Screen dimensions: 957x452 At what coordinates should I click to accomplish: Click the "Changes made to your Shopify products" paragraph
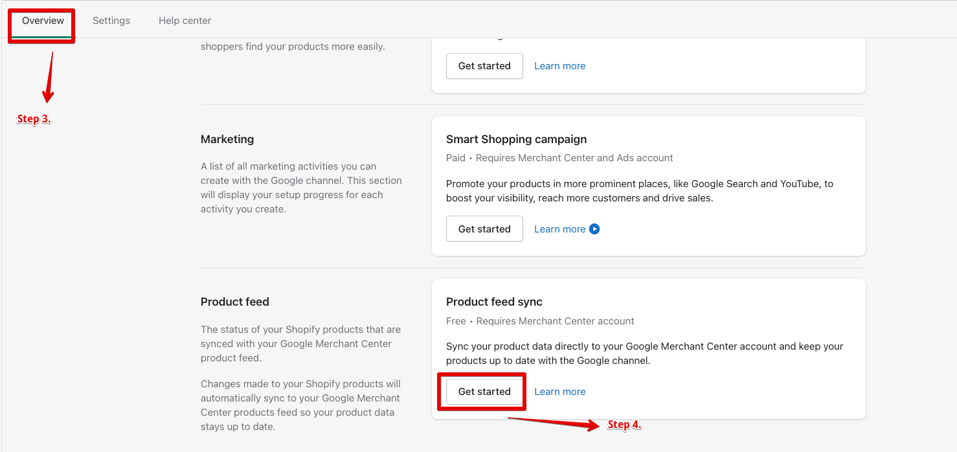tap(300, 405)
